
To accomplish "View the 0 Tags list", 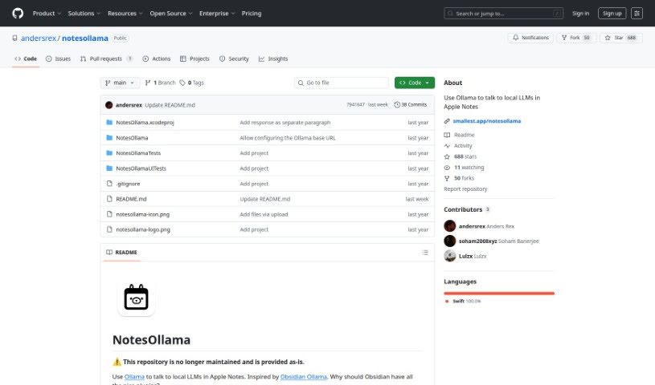I will click(x=192, y=83).
